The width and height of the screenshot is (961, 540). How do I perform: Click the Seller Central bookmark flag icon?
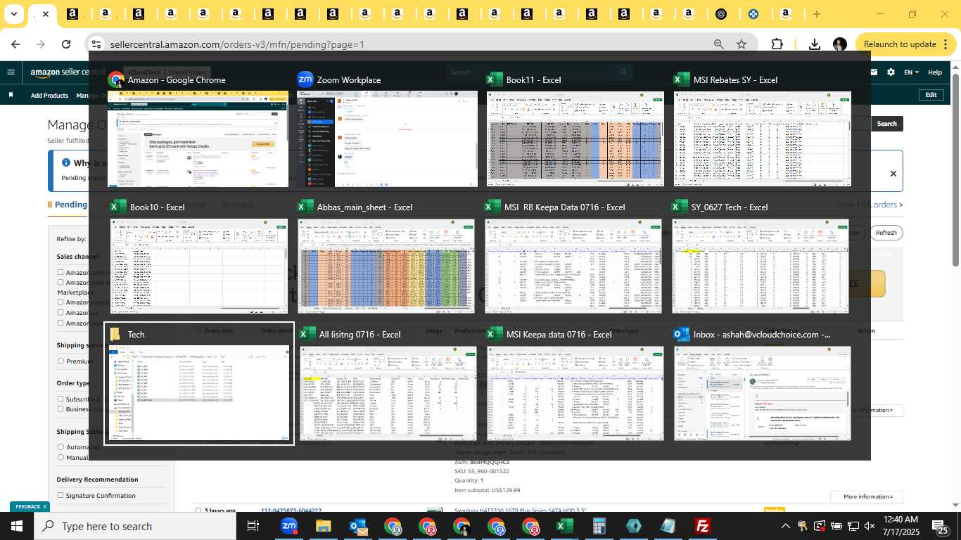coord(11,95)
